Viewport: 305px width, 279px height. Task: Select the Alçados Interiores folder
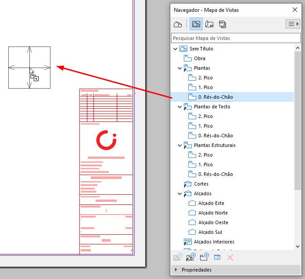coord(214,242)
